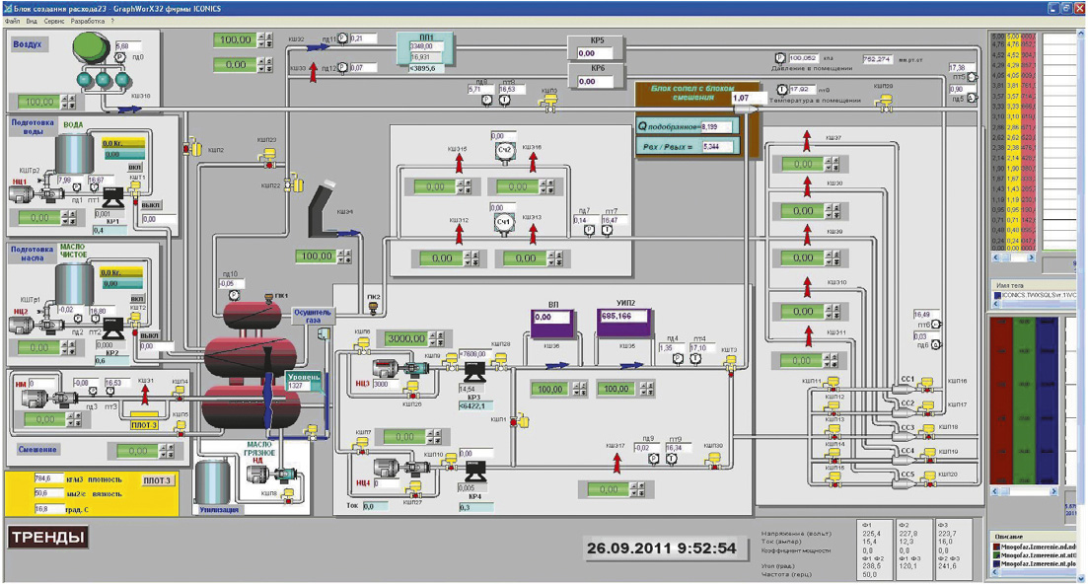Click the КШП23 yellow ball valve
This screenshot has height=585, width=1088.
pos(268,158)
